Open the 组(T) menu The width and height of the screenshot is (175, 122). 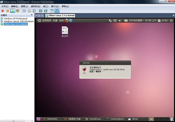tap(46, 6)
